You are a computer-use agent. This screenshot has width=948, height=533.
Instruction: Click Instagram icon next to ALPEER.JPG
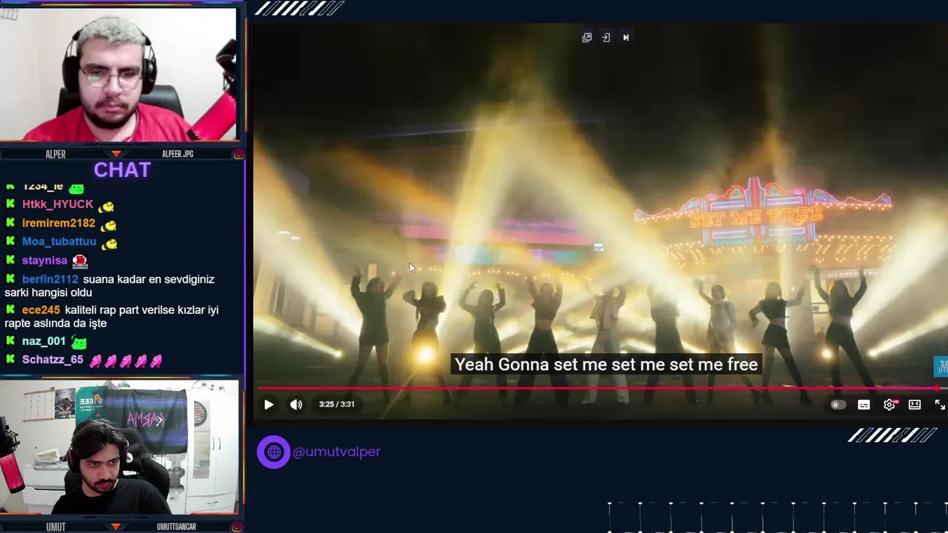[238, 154]
